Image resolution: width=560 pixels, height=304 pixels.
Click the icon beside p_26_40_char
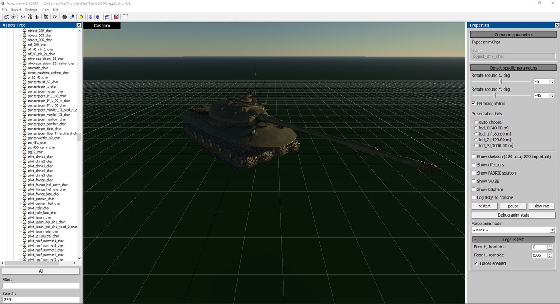pyautogui.click(x=24, y=77)
